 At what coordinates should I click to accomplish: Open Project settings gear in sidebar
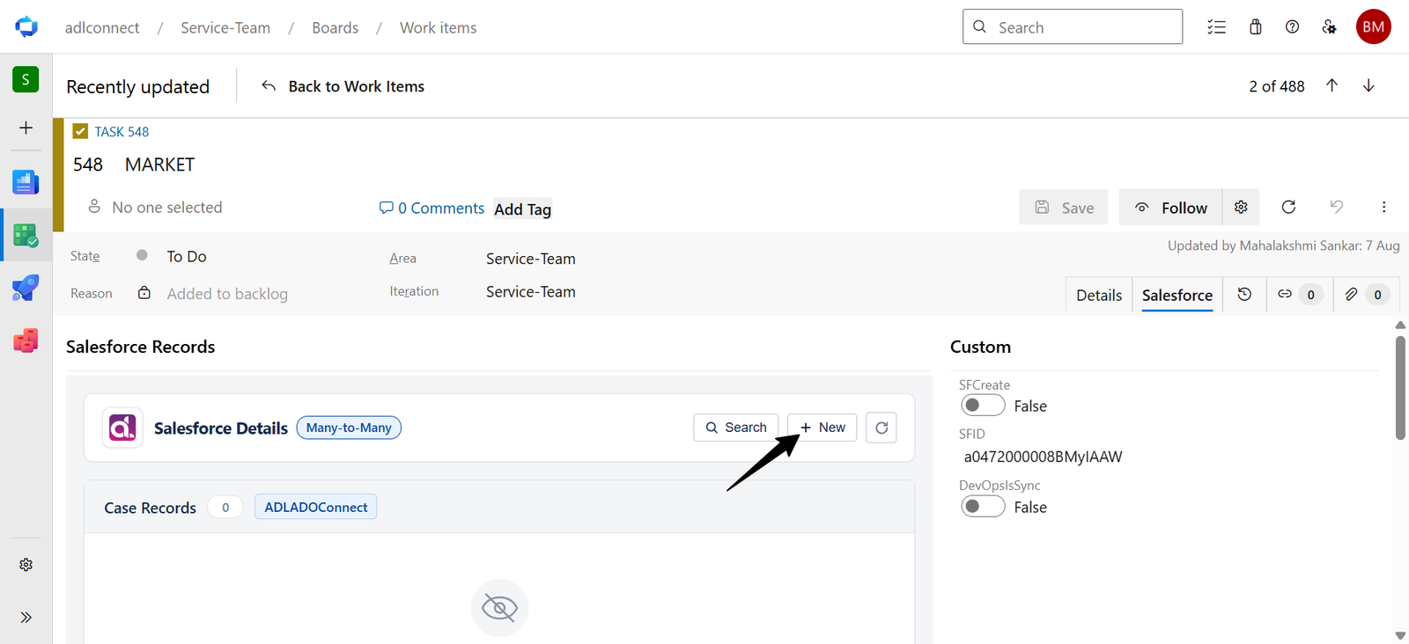(26, 565)
